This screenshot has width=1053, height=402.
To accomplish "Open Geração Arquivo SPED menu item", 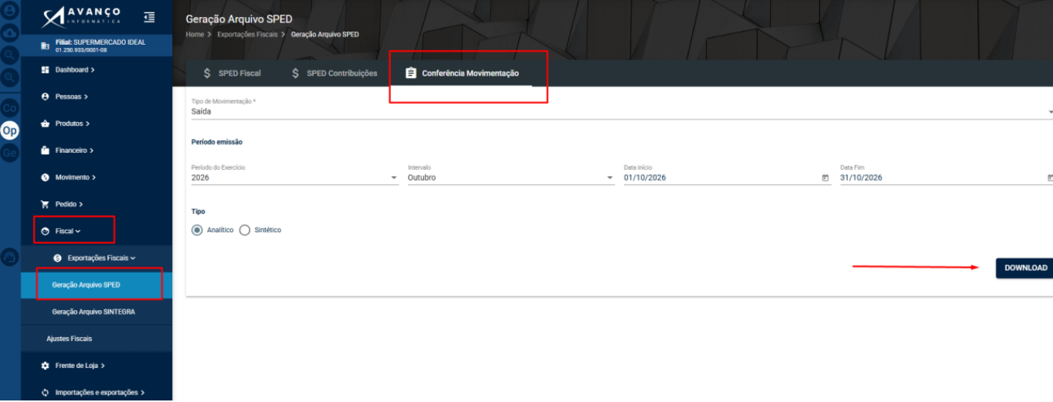I will tap(97, 285).
